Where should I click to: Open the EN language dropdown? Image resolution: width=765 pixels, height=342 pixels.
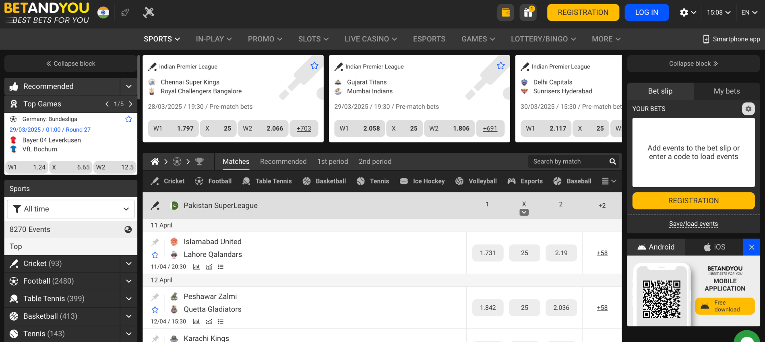(749, 12)
